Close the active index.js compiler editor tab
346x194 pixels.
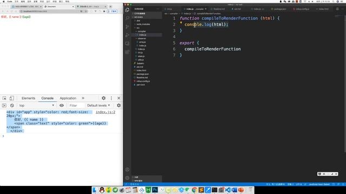click(x=205, y=9)
